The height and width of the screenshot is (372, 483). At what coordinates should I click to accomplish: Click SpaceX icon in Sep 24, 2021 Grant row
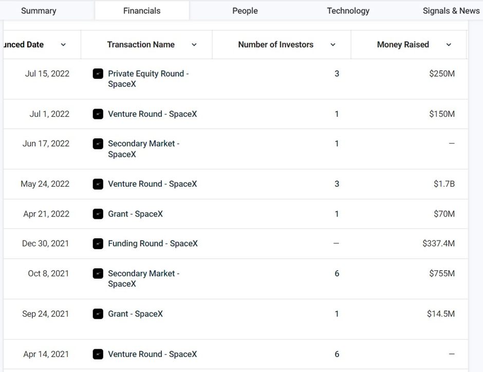click(x=98, y=314)
